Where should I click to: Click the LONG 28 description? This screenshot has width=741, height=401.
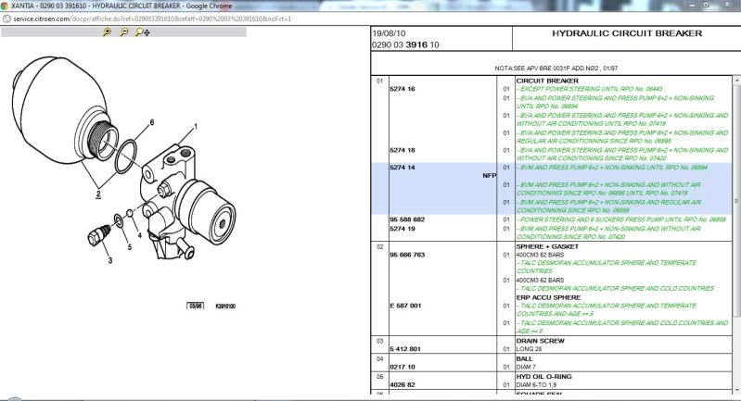point(529,349)
